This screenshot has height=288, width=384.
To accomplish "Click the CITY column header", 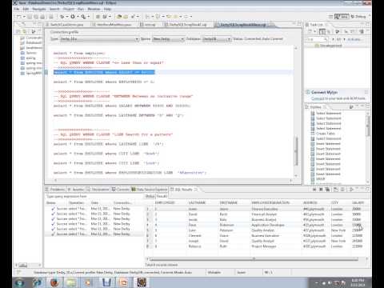I will [x=334, y=202].
